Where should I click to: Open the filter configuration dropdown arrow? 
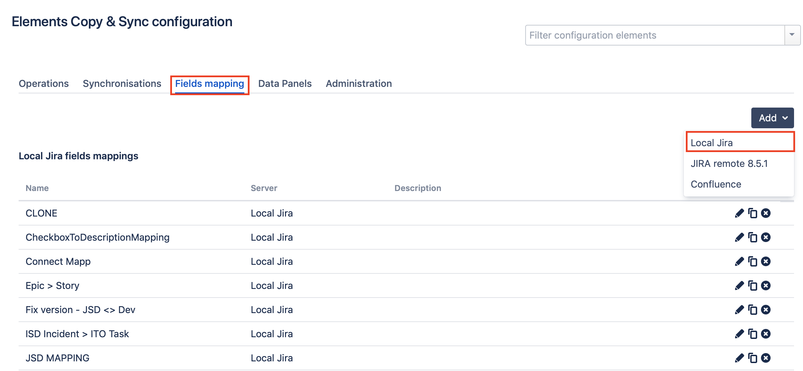click(x=792, y=35)
